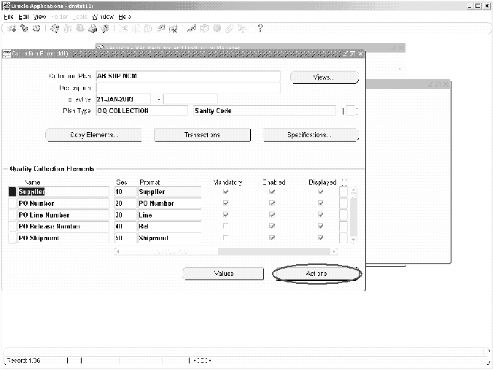Viewport: 493px width, 370px height.
Task: Click the Print toolbar icon
Action: 93,28
